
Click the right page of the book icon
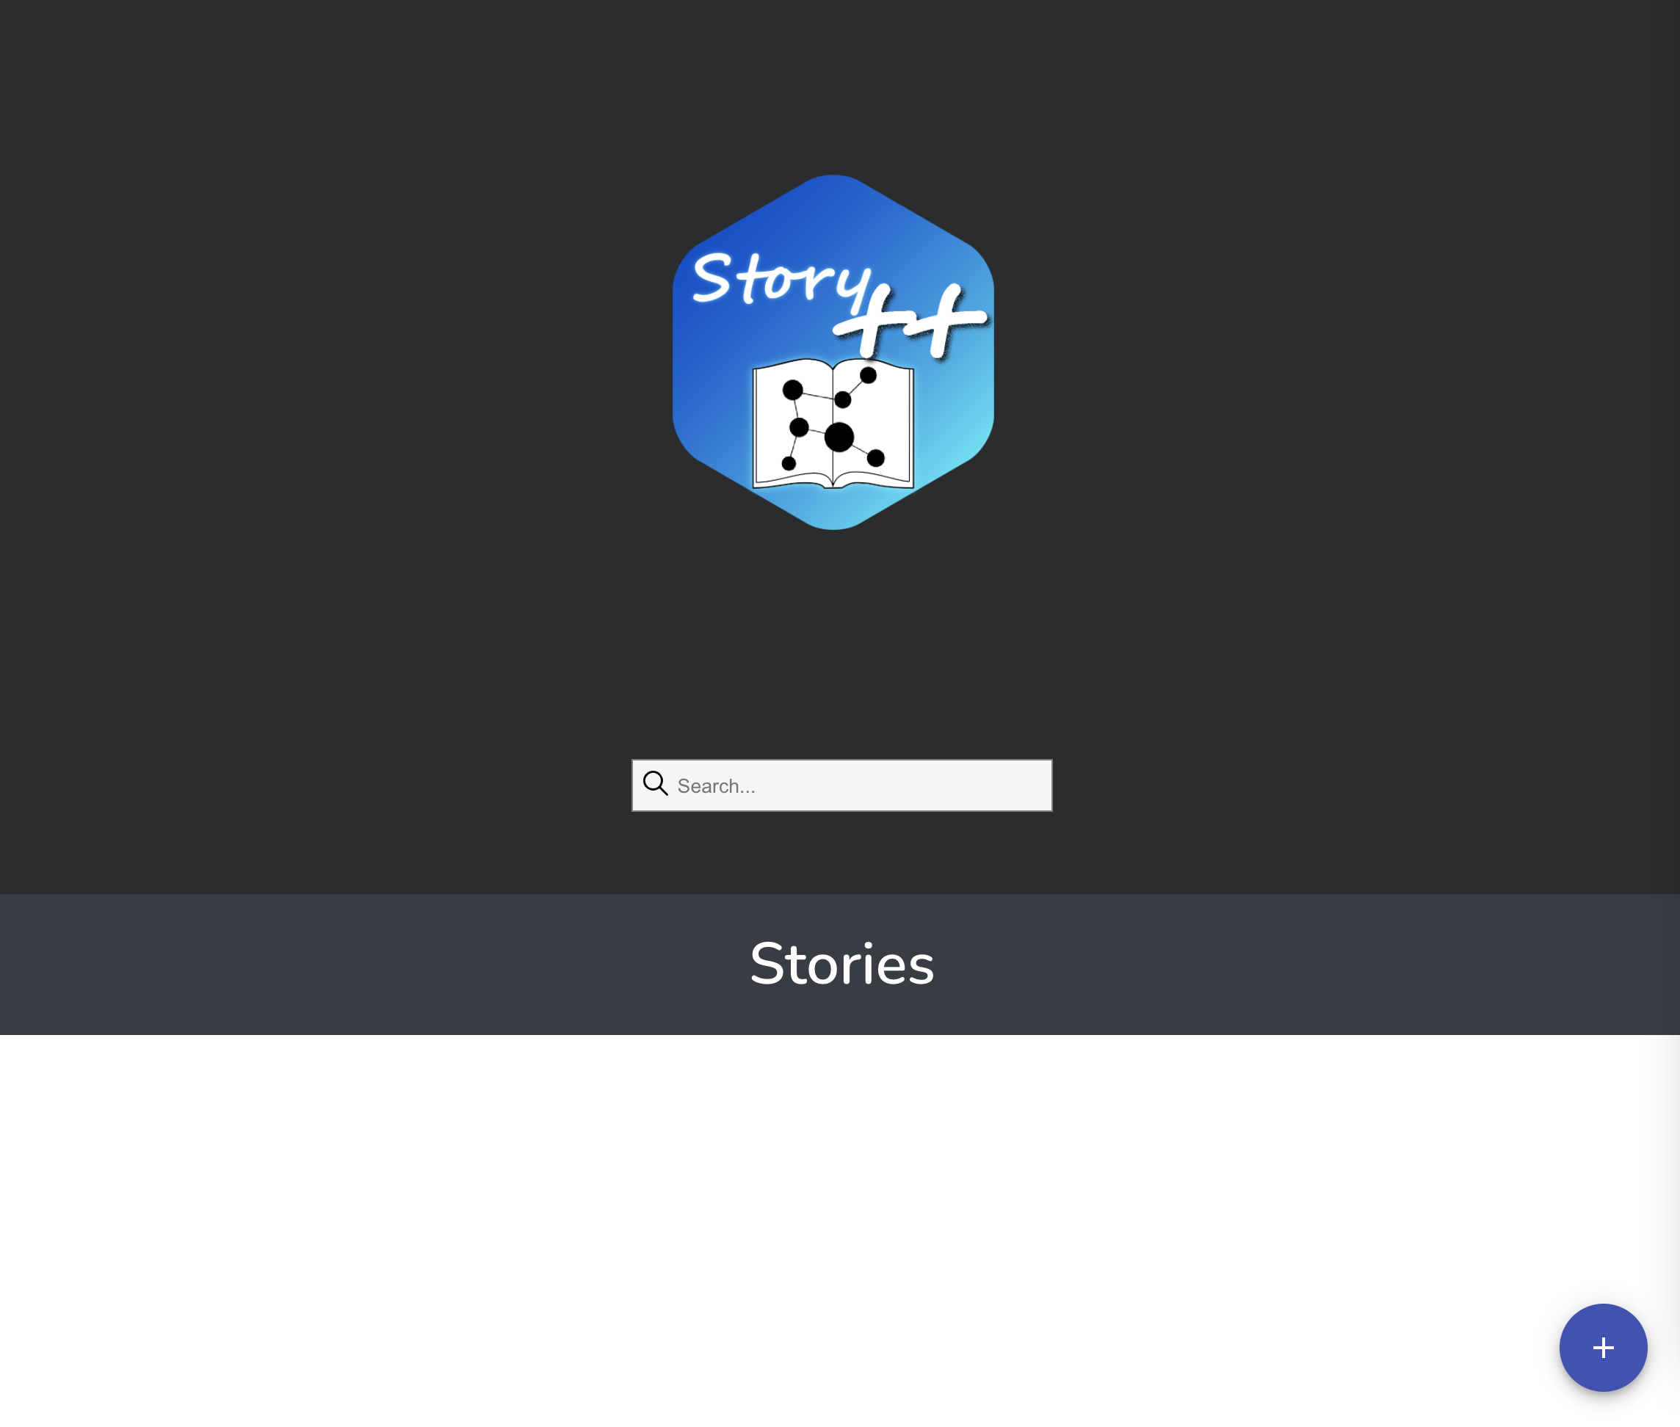pos(873,422)
